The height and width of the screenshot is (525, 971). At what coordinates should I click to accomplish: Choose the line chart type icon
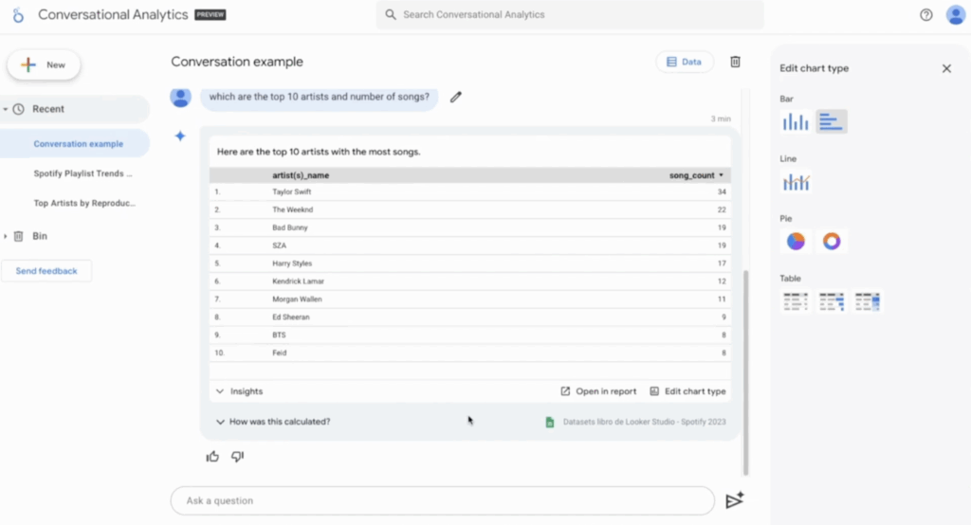click(795, 181)
